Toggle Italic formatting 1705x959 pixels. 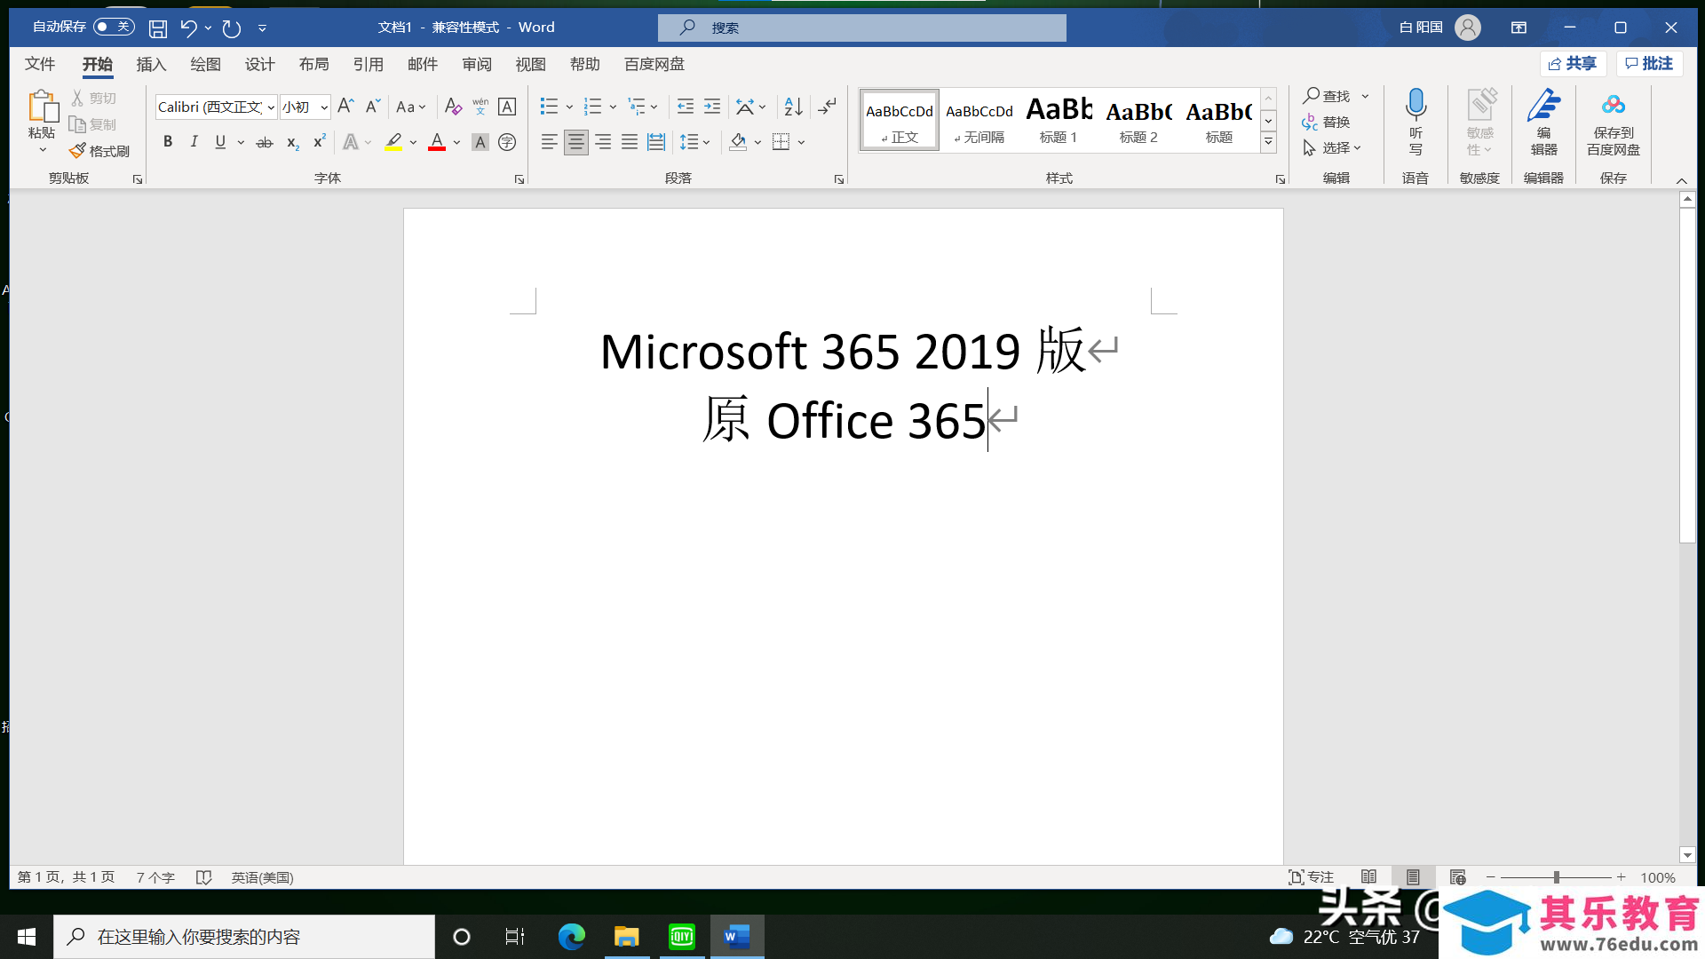pos(194,142)
